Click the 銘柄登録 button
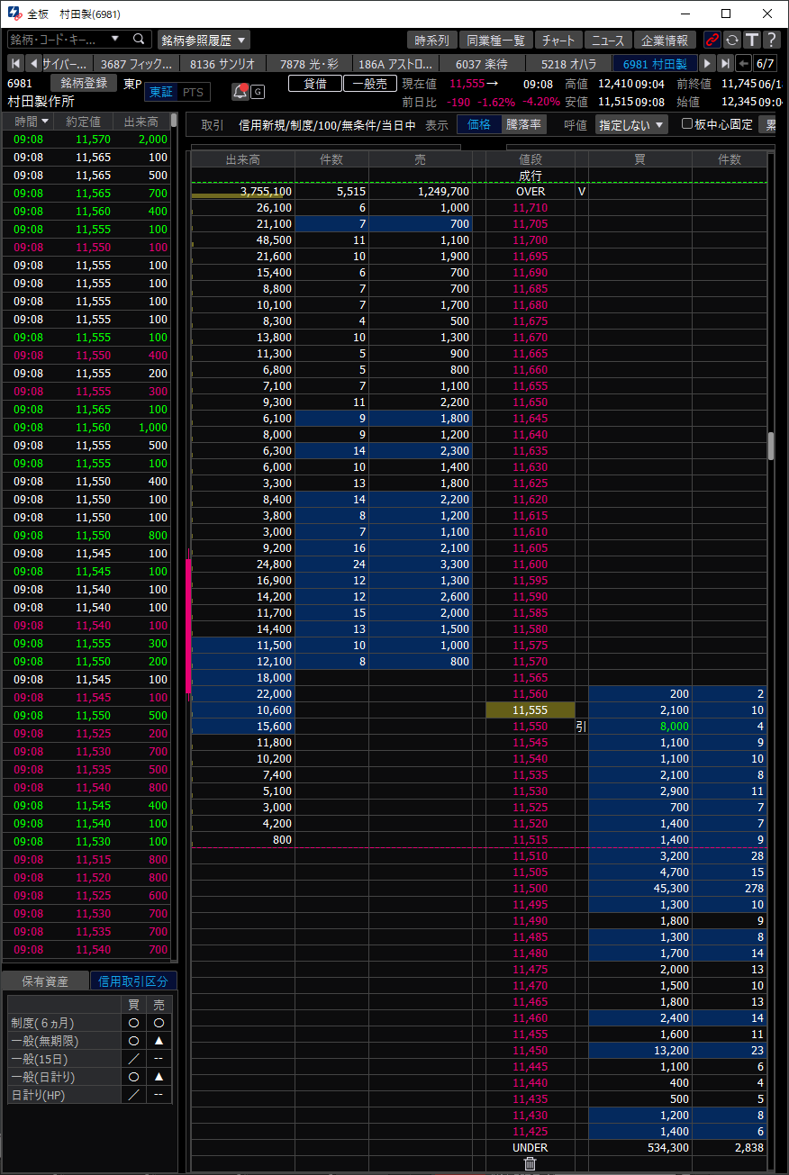The height and width of the screenshot is (1175, 789). tap(84, 83)
